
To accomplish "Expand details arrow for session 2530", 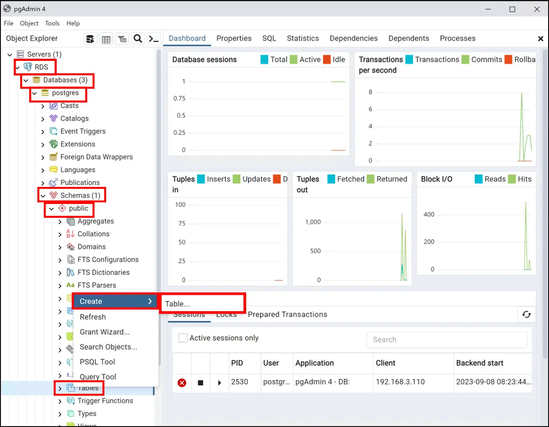I will pos(220,382).
